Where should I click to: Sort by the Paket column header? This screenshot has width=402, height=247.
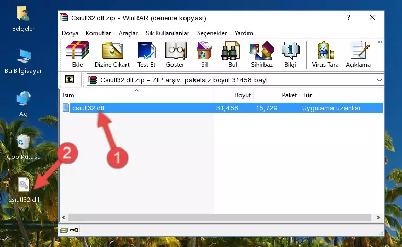(277, 95)
